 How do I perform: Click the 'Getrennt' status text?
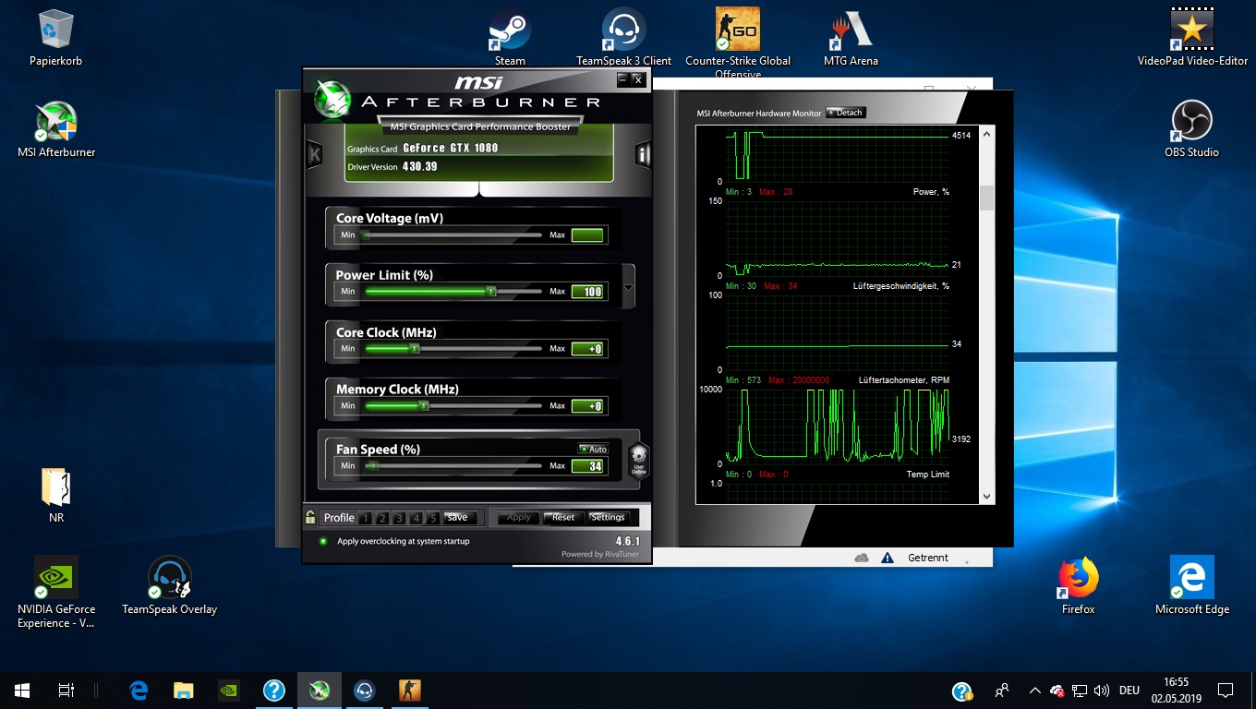(x=928, y=558)
